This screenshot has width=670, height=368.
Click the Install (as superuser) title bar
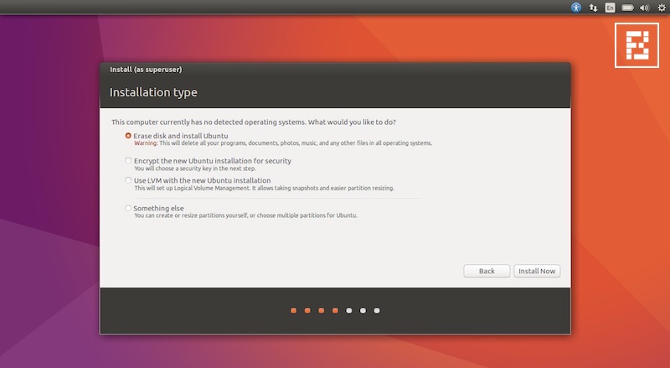coord(335,69)
